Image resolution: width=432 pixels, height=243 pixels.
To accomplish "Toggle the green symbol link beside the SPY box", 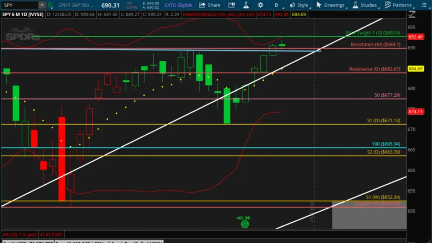I will [x=50, y=5].
